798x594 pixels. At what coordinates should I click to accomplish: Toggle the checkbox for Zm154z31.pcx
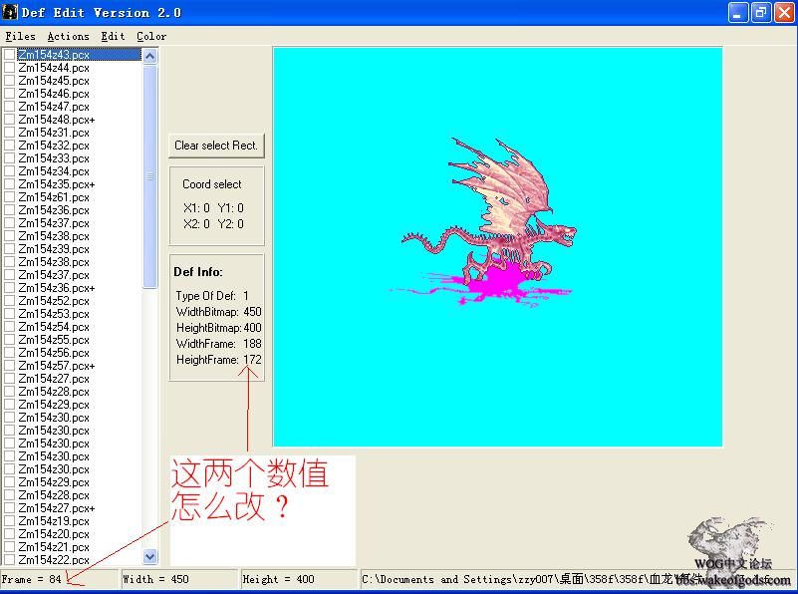pyautogui.click(x=9, y=133)
